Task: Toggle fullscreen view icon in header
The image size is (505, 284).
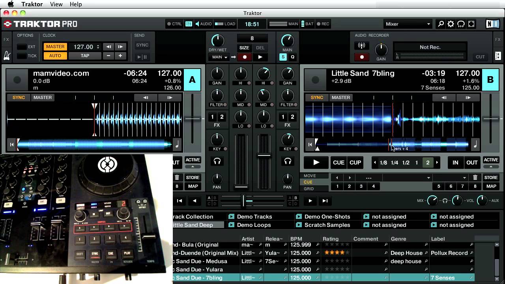Action: 471,24
